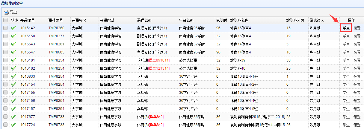Click green checkmark status for course 1015142
Image resolution: width=364 pixels, height=129 pixels.
[x=13, y=28]
